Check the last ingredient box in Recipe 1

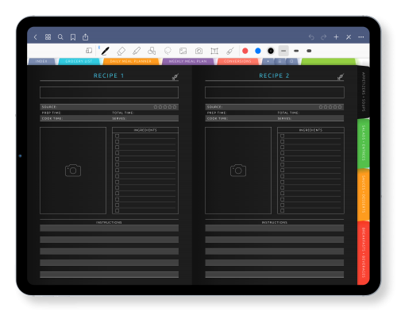click(x=117, y=211)
